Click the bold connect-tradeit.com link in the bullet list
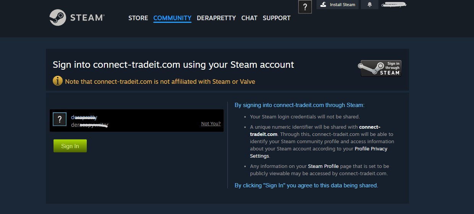The width and height of the screenshot is (474, 214). coord(369,127)
